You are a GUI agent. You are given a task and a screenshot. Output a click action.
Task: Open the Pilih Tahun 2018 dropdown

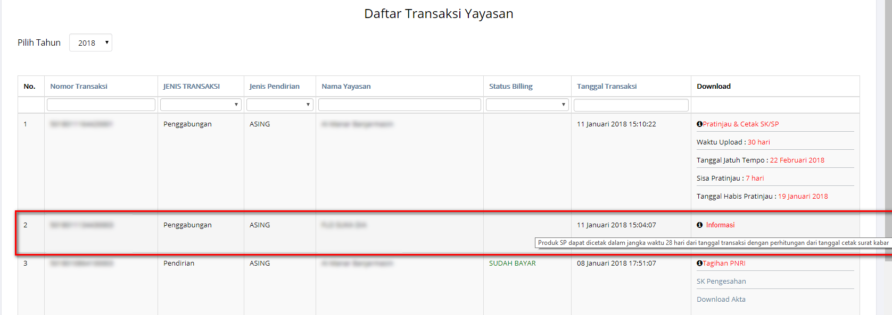tap(90, 43)
